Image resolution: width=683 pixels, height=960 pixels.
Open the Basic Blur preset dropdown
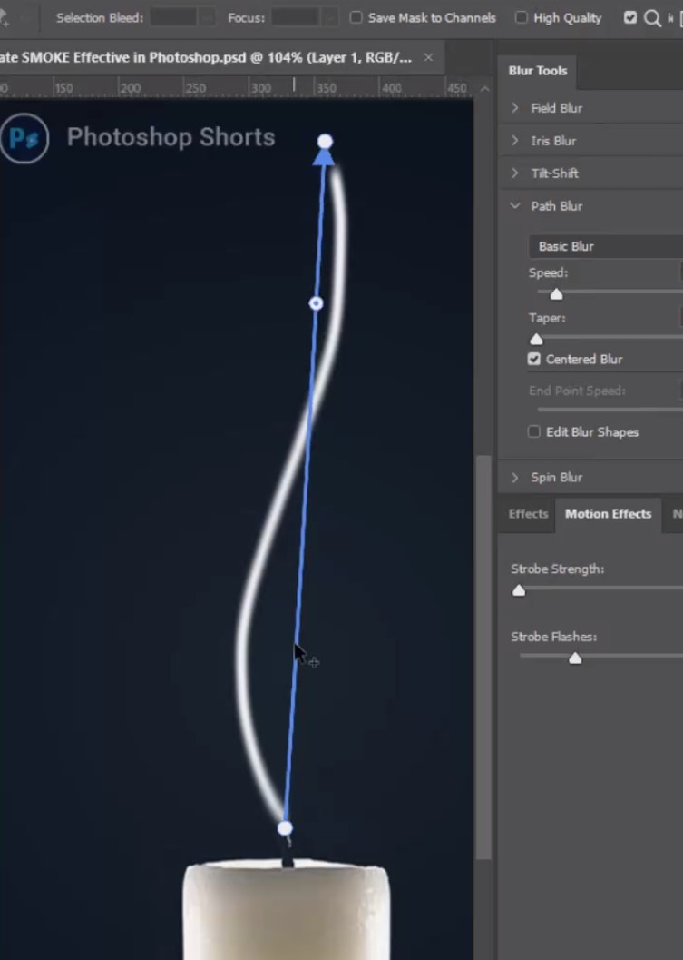605,246
